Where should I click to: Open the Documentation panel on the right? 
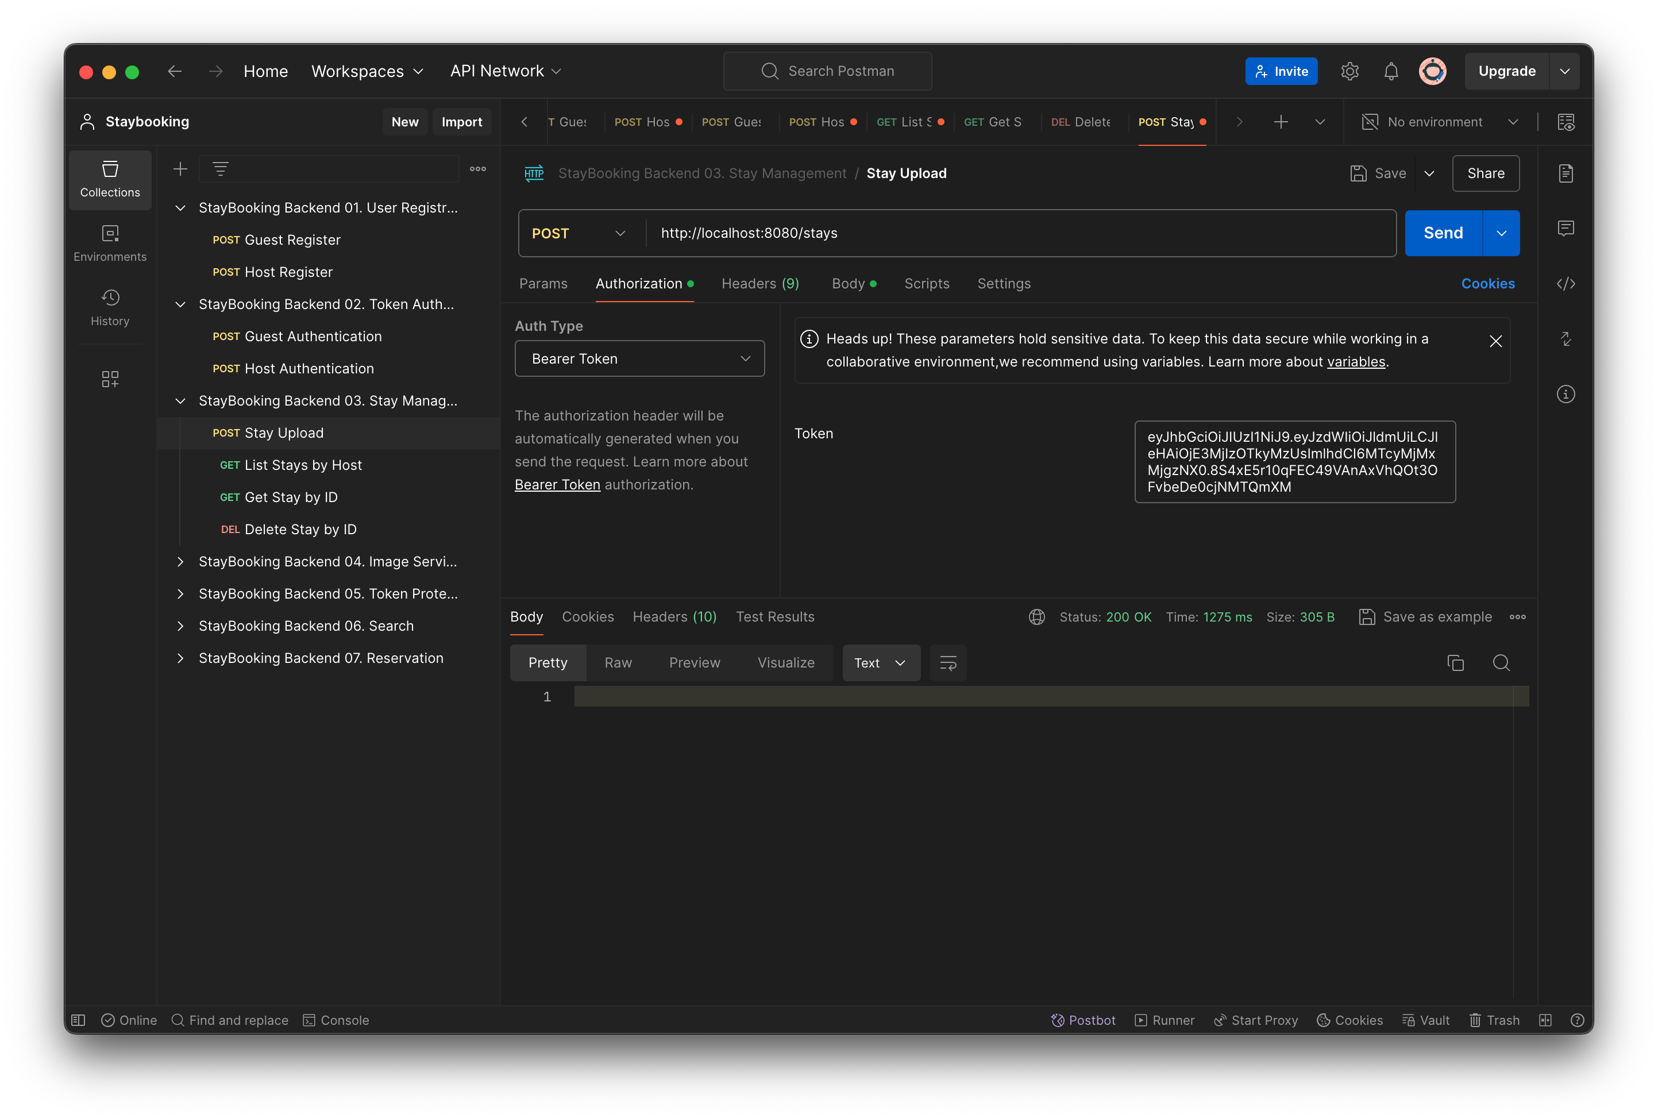[x=1566, y=172]
